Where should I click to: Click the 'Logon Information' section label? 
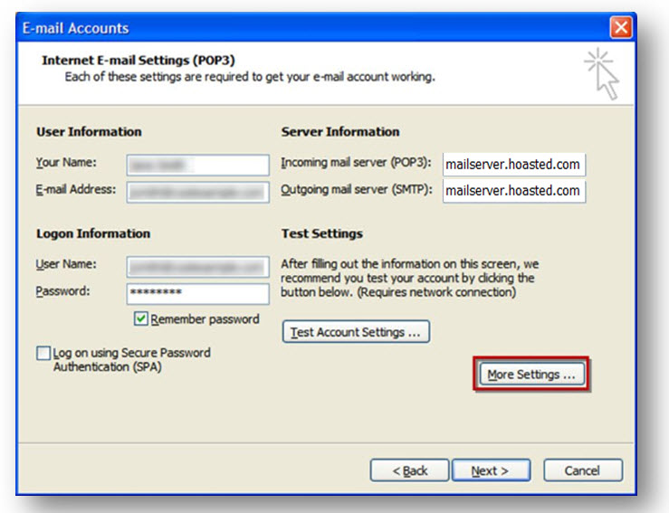pos(93,233)
